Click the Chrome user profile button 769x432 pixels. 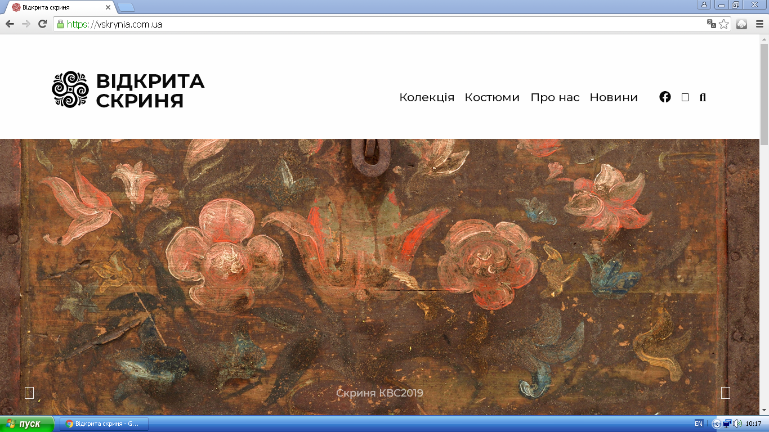tap(704, 4)
